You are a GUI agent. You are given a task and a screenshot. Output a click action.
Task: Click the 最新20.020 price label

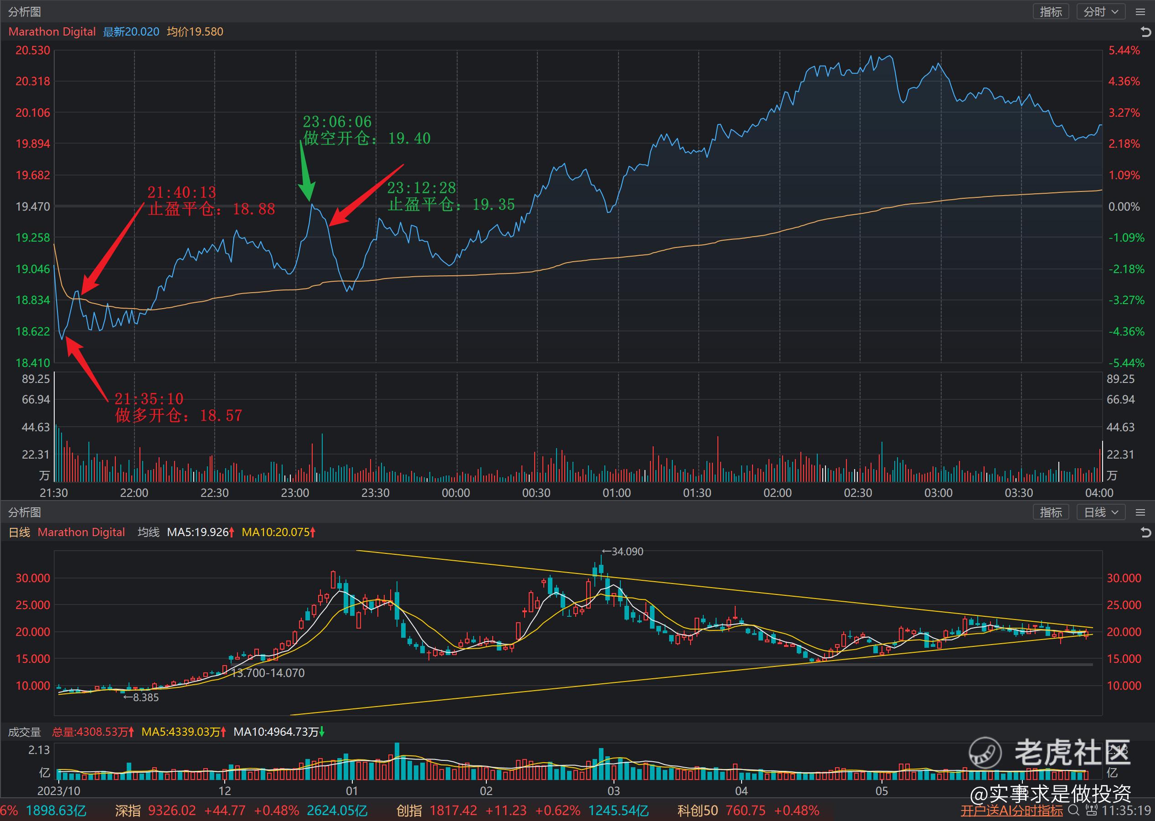[131, 31]
